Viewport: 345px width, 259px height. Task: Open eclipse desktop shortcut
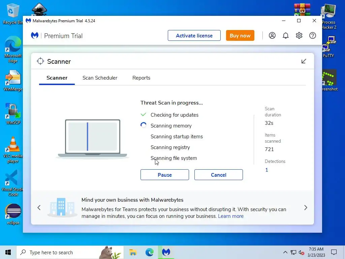tap(13, 214)
